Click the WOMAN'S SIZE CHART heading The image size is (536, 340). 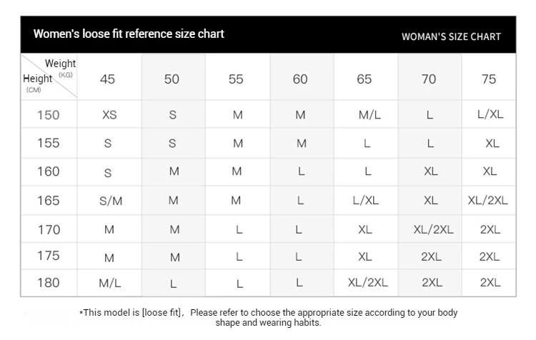pos(451,36)
